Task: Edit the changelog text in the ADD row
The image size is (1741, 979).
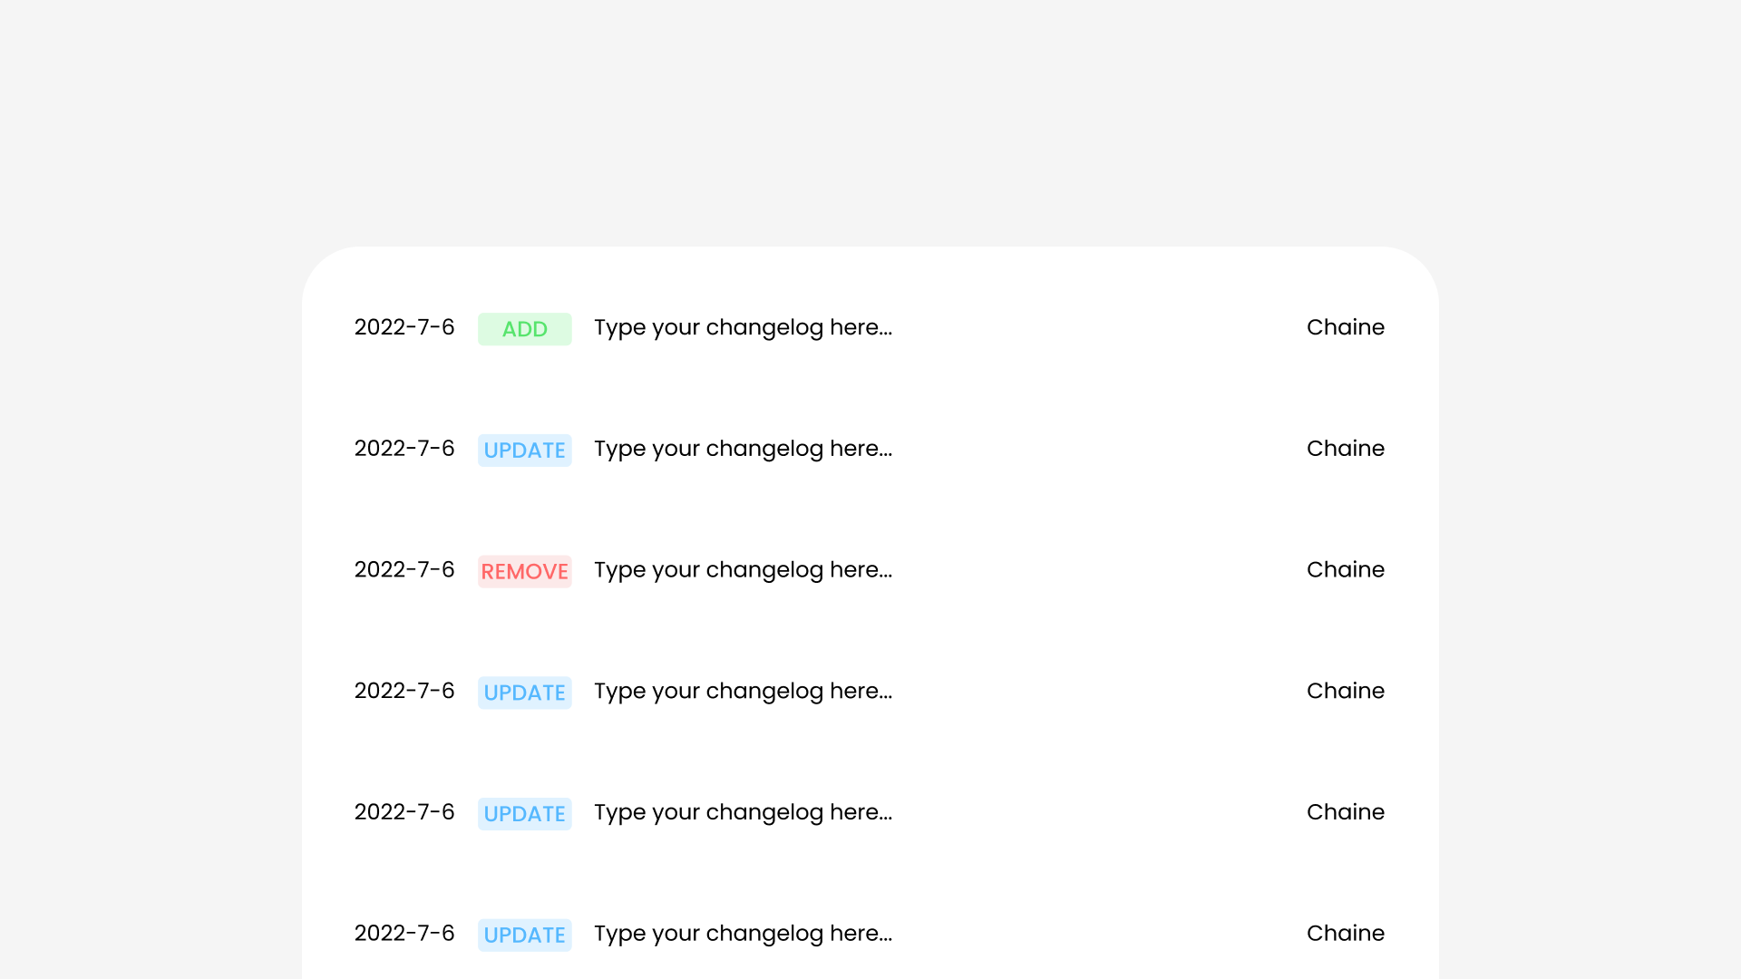Action: [x=743, y=328]
